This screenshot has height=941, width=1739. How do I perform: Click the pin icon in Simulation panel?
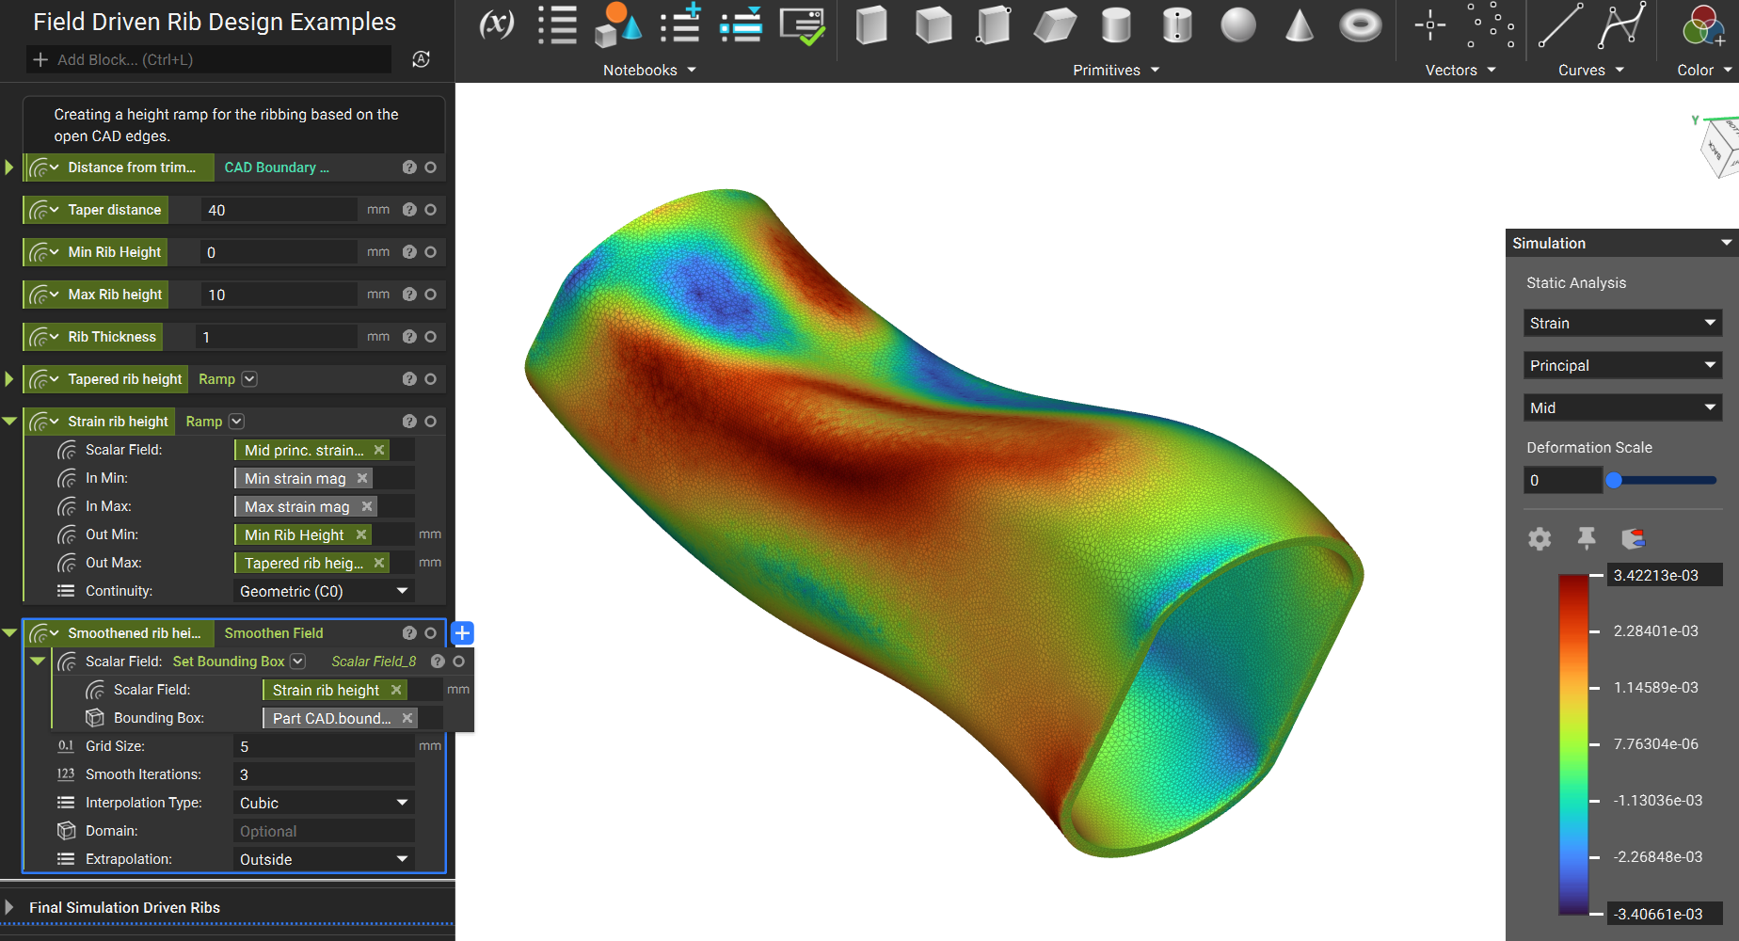pos(1587,538)
